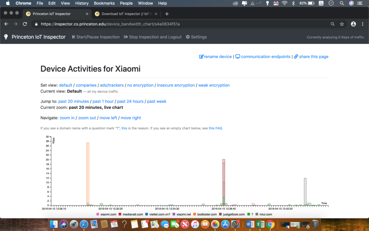Open the People menu
The height and width of the screenshot is (231, 369).
point(126,3)
